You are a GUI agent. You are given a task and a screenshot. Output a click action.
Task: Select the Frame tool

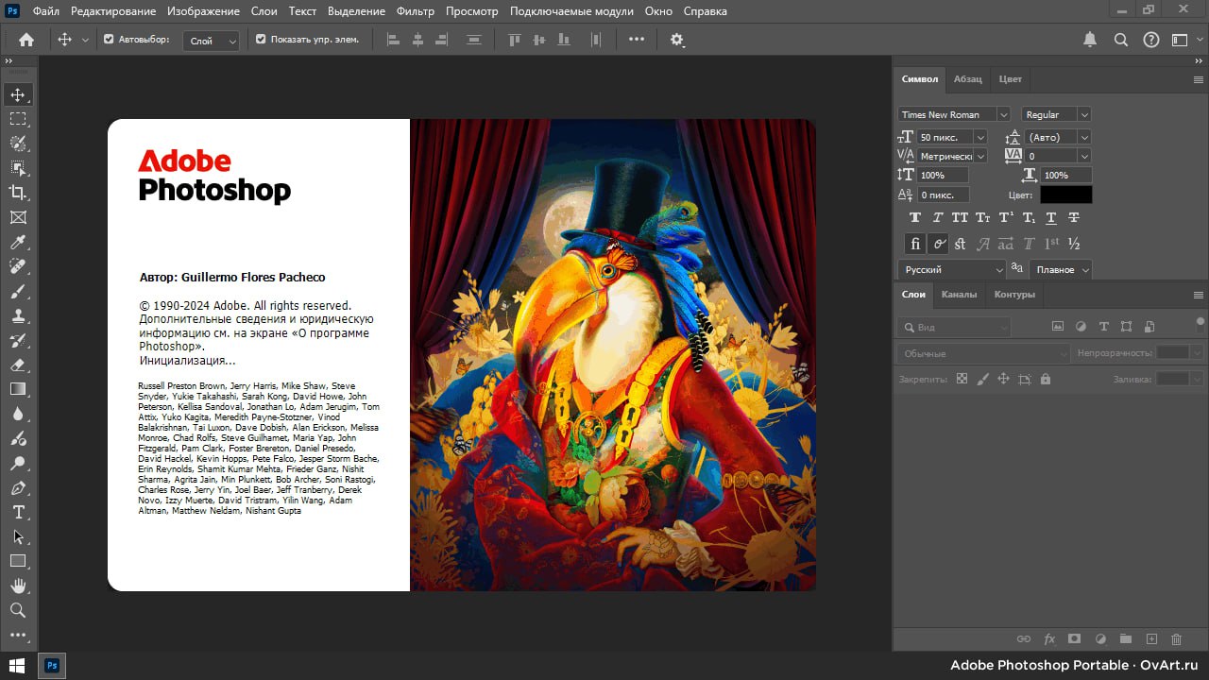coord(18,217)
